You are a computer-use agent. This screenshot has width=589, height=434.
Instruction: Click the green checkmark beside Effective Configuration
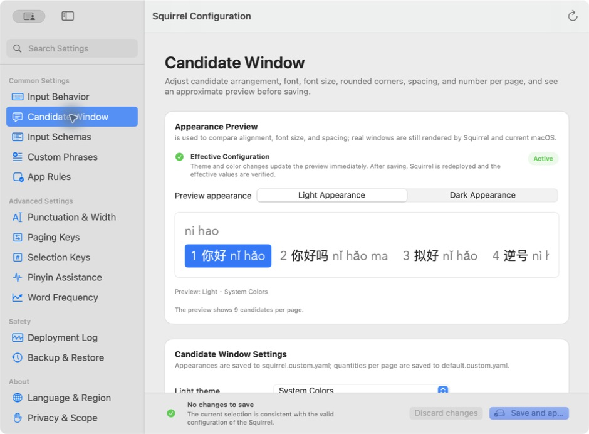[180, 156]
